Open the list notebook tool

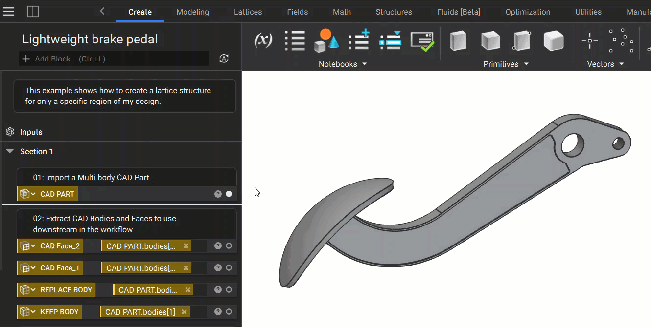295,41
